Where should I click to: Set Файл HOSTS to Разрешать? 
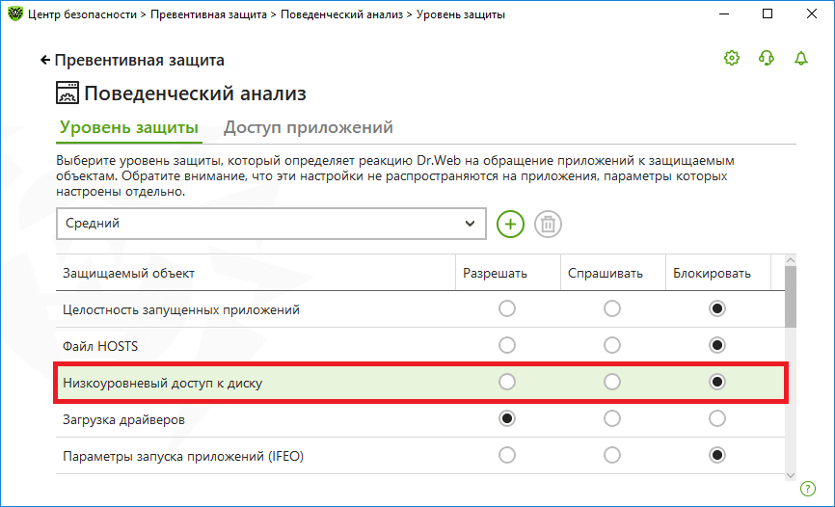(x=507, y=346)
